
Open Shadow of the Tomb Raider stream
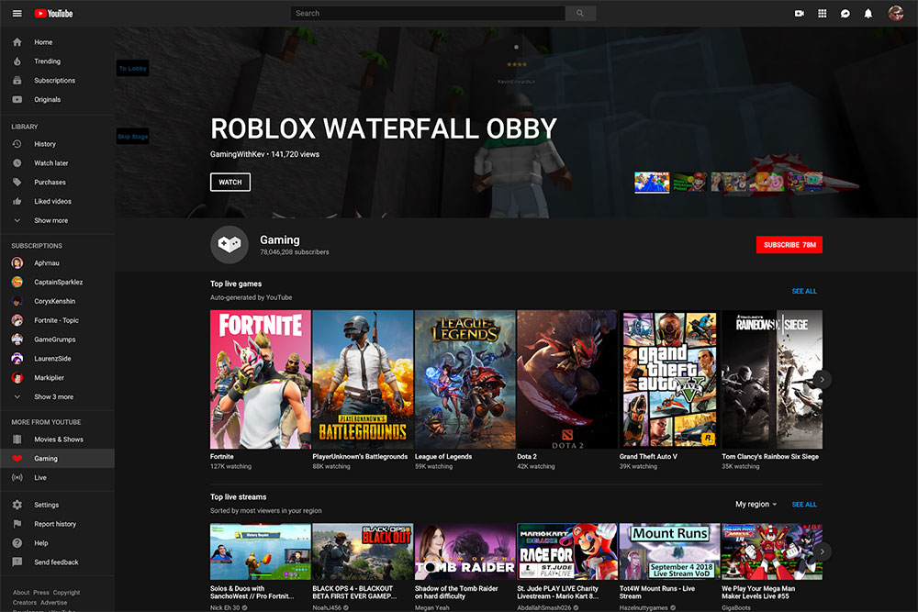tap(465, 551)
